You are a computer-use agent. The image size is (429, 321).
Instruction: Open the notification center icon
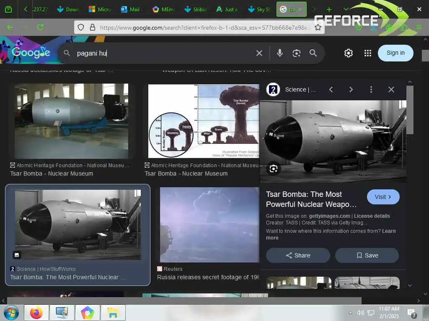pos(411,313)
